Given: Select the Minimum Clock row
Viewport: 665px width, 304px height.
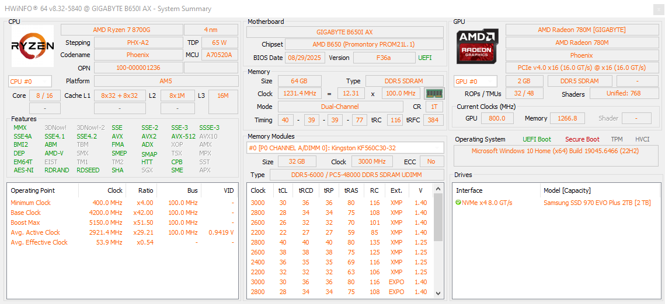Looking at the screenshot, I should tap(123, 203).
